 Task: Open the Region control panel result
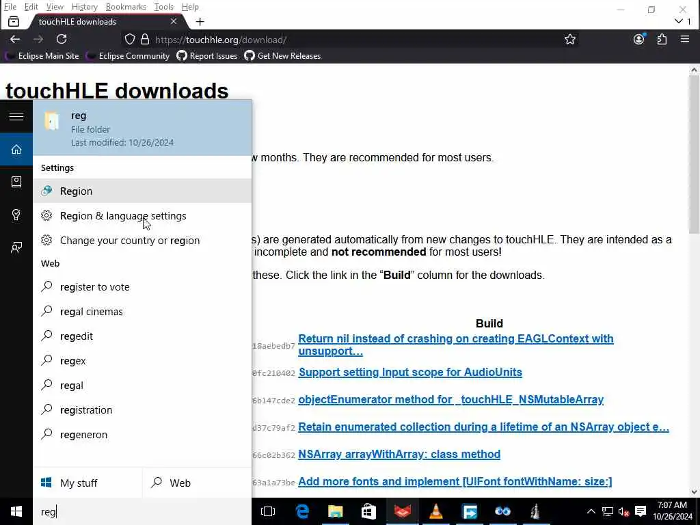(142, 191)
